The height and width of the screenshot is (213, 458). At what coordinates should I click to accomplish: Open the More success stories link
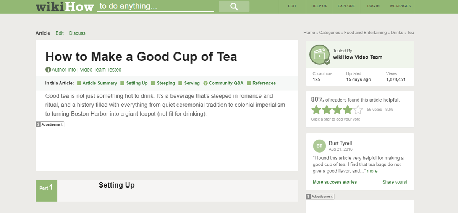click(x=335, y=182)
